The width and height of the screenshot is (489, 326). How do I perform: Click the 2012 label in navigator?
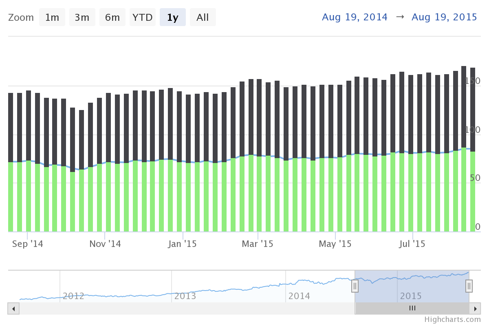pyautogui.click(x=73, y=296)
